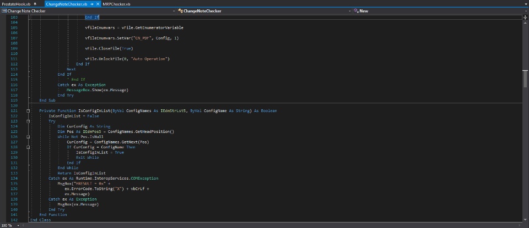This screenshot has width=529, height=228.
Task: Collapse the Try block at line 123
Action: pos(28,121)
